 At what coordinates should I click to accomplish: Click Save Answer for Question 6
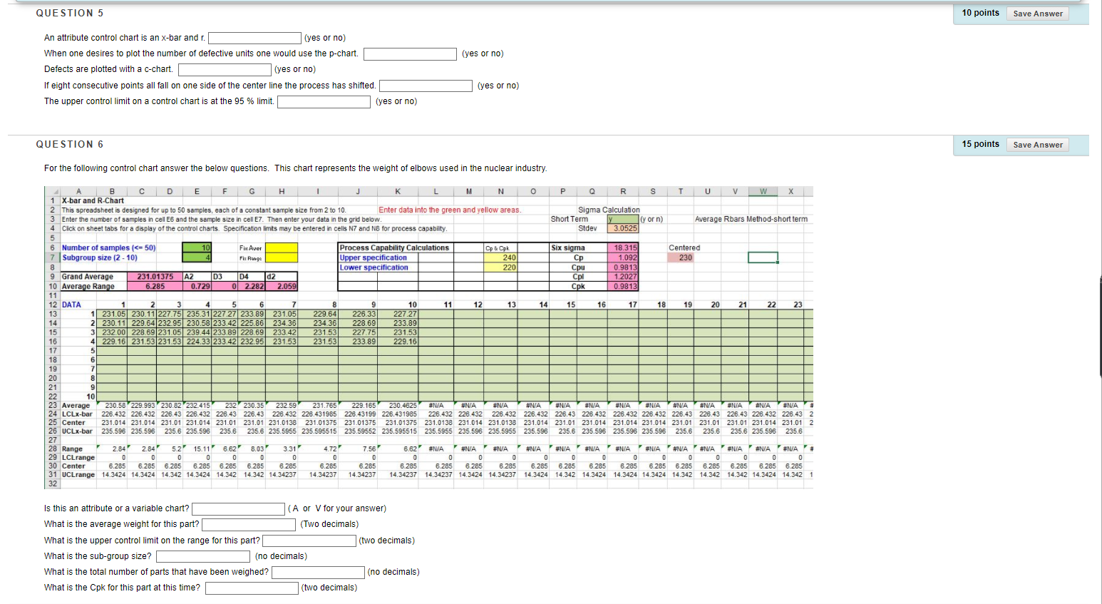1037,145
